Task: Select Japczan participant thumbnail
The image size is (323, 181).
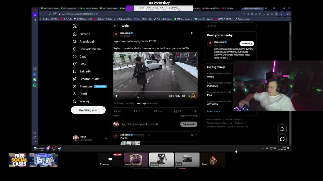Action: pos(136,159)
